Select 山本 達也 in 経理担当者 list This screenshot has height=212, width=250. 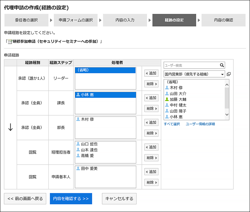click(x=105, y=150)
